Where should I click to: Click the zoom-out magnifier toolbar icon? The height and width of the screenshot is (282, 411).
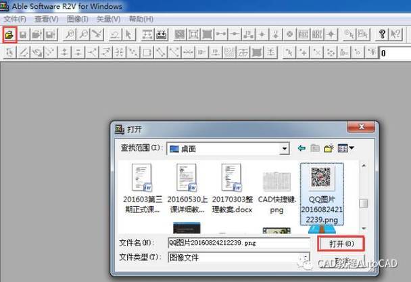pos(83,34)
